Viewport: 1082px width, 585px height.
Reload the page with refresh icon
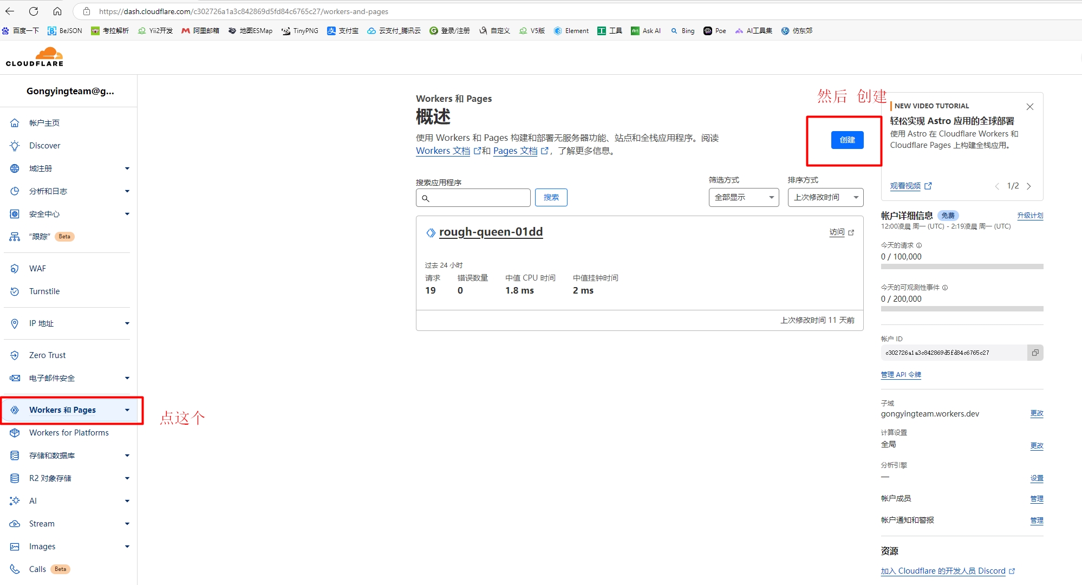click(34, 11)
